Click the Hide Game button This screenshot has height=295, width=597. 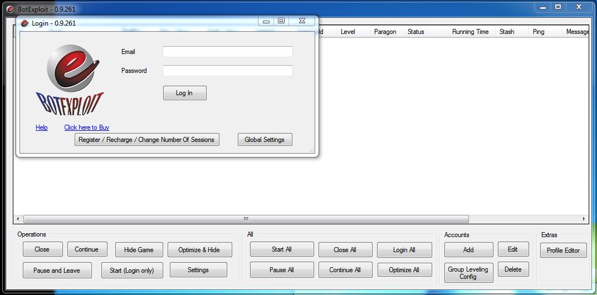click(139, 250)
